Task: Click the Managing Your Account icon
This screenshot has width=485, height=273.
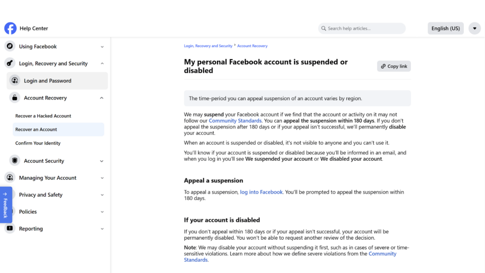Action: point(9,178)
